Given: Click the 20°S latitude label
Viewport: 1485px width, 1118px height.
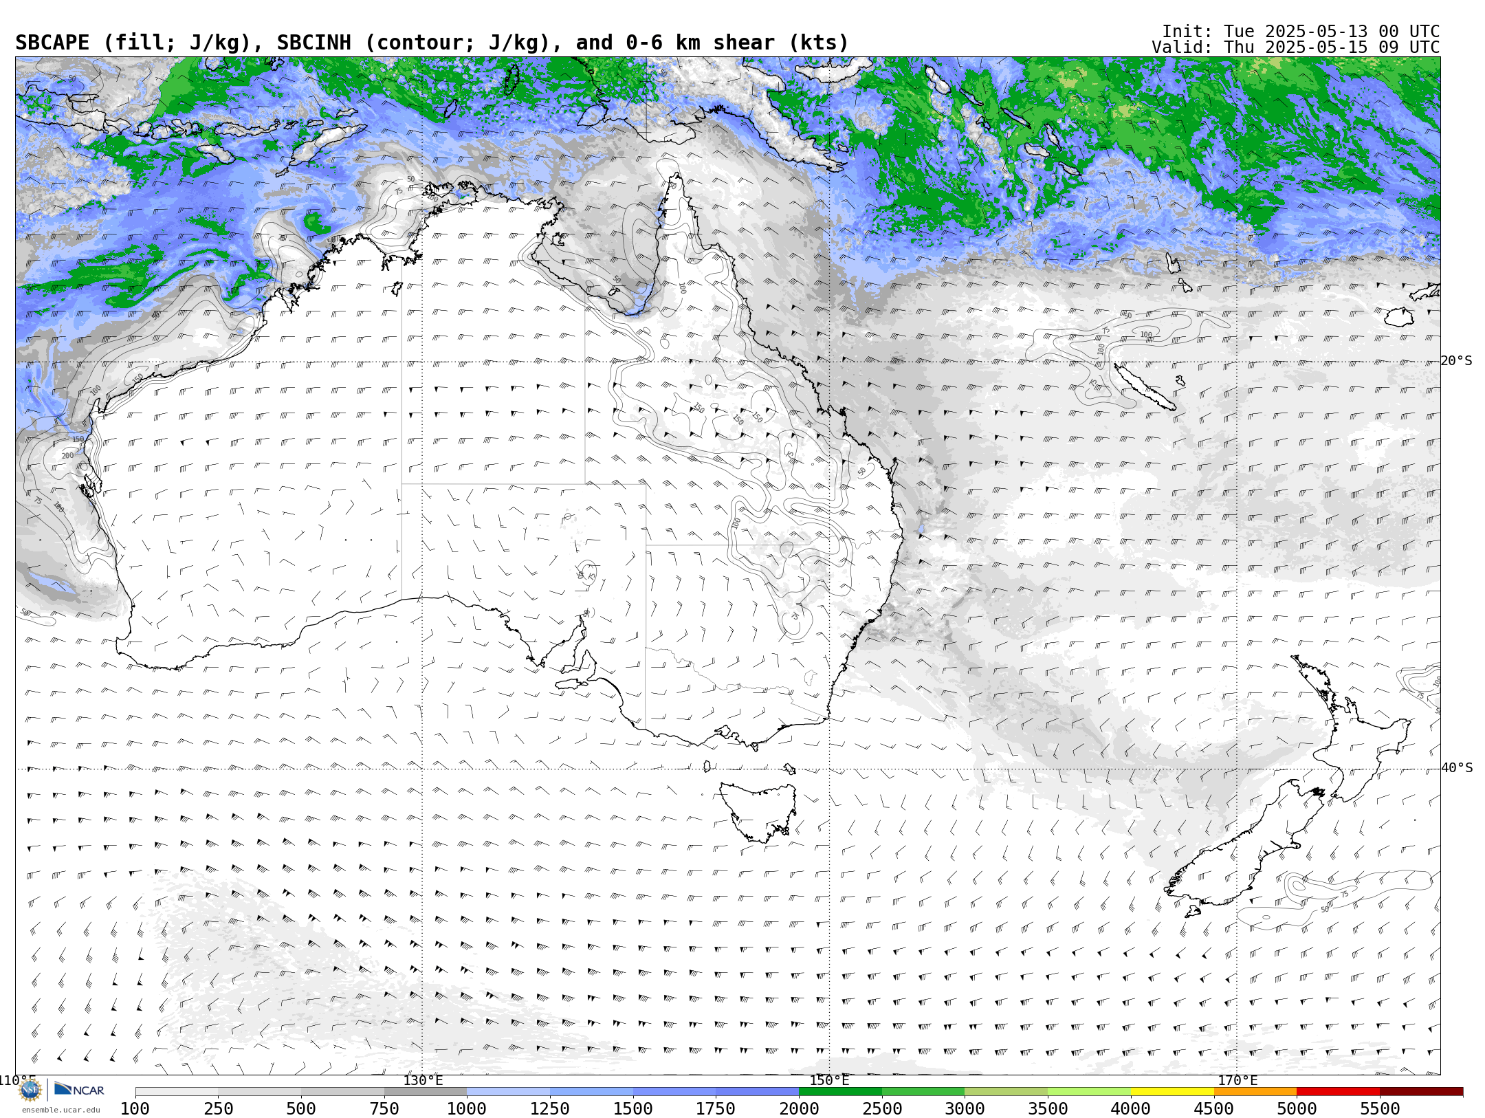Looking at the screenshot, I should tap(1456, 361).
